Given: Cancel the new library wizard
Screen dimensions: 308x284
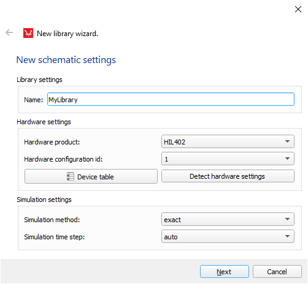Looking at the screenshot, I should point(277,272).
